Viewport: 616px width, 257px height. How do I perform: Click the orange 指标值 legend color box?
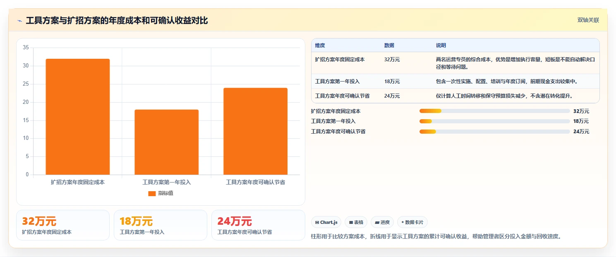click(x=152, y=193)
